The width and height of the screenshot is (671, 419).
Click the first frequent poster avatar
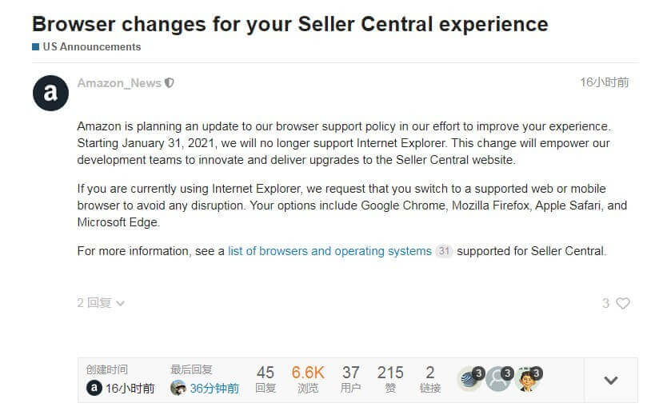click(x=469, y=379)
